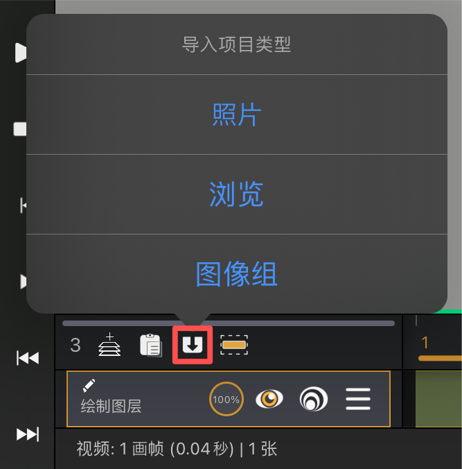
Task: Click the stop square button
Action: pyautogui.click(x=20, y=129)
